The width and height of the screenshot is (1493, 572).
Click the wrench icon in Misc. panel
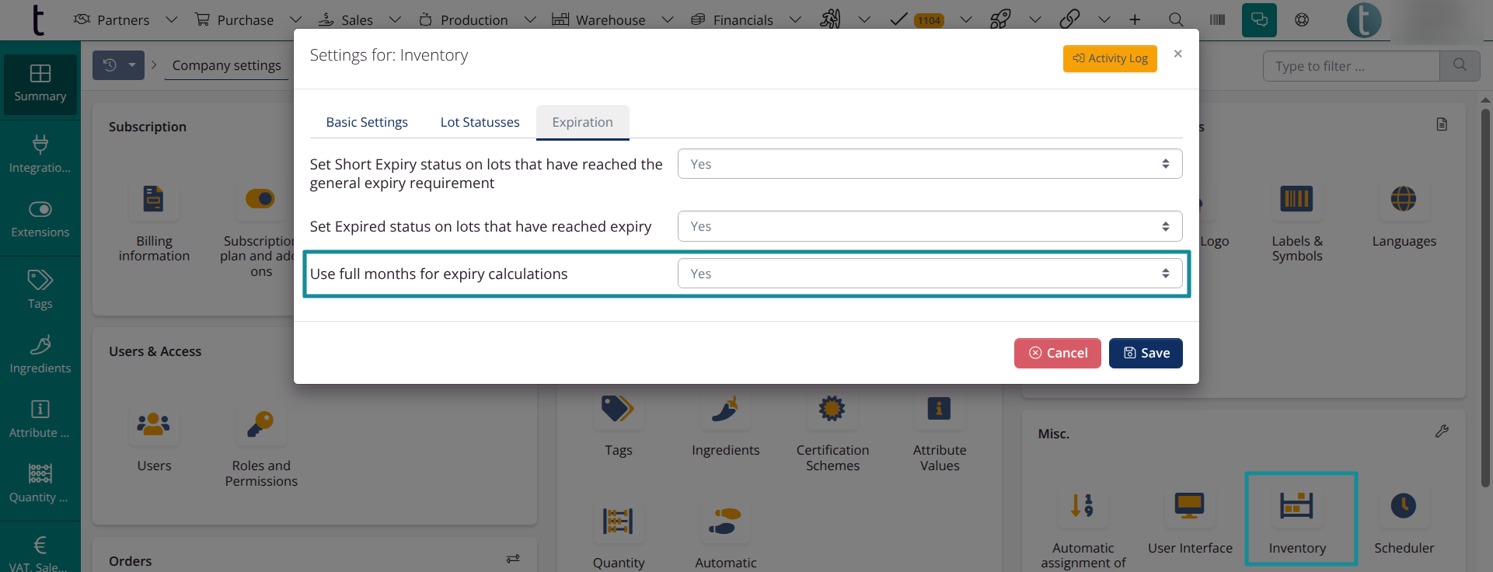[x=1442, y=431]
